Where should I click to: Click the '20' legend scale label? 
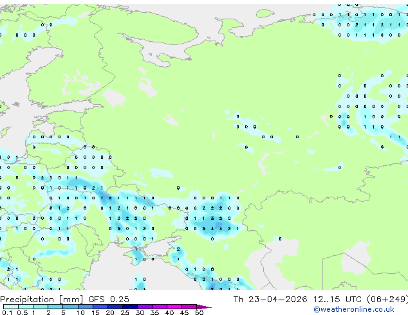pos(110,312)
